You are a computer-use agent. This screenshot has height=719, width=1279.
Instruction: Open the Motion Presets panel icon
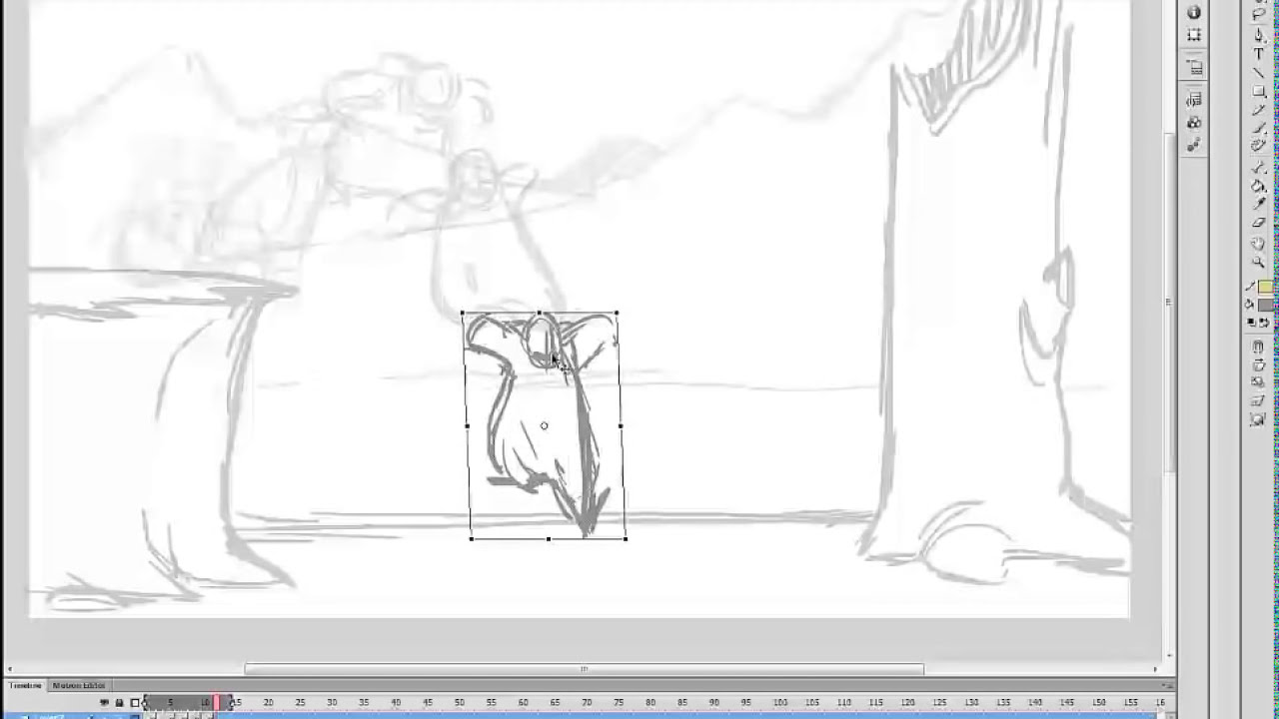(1194, 99)
